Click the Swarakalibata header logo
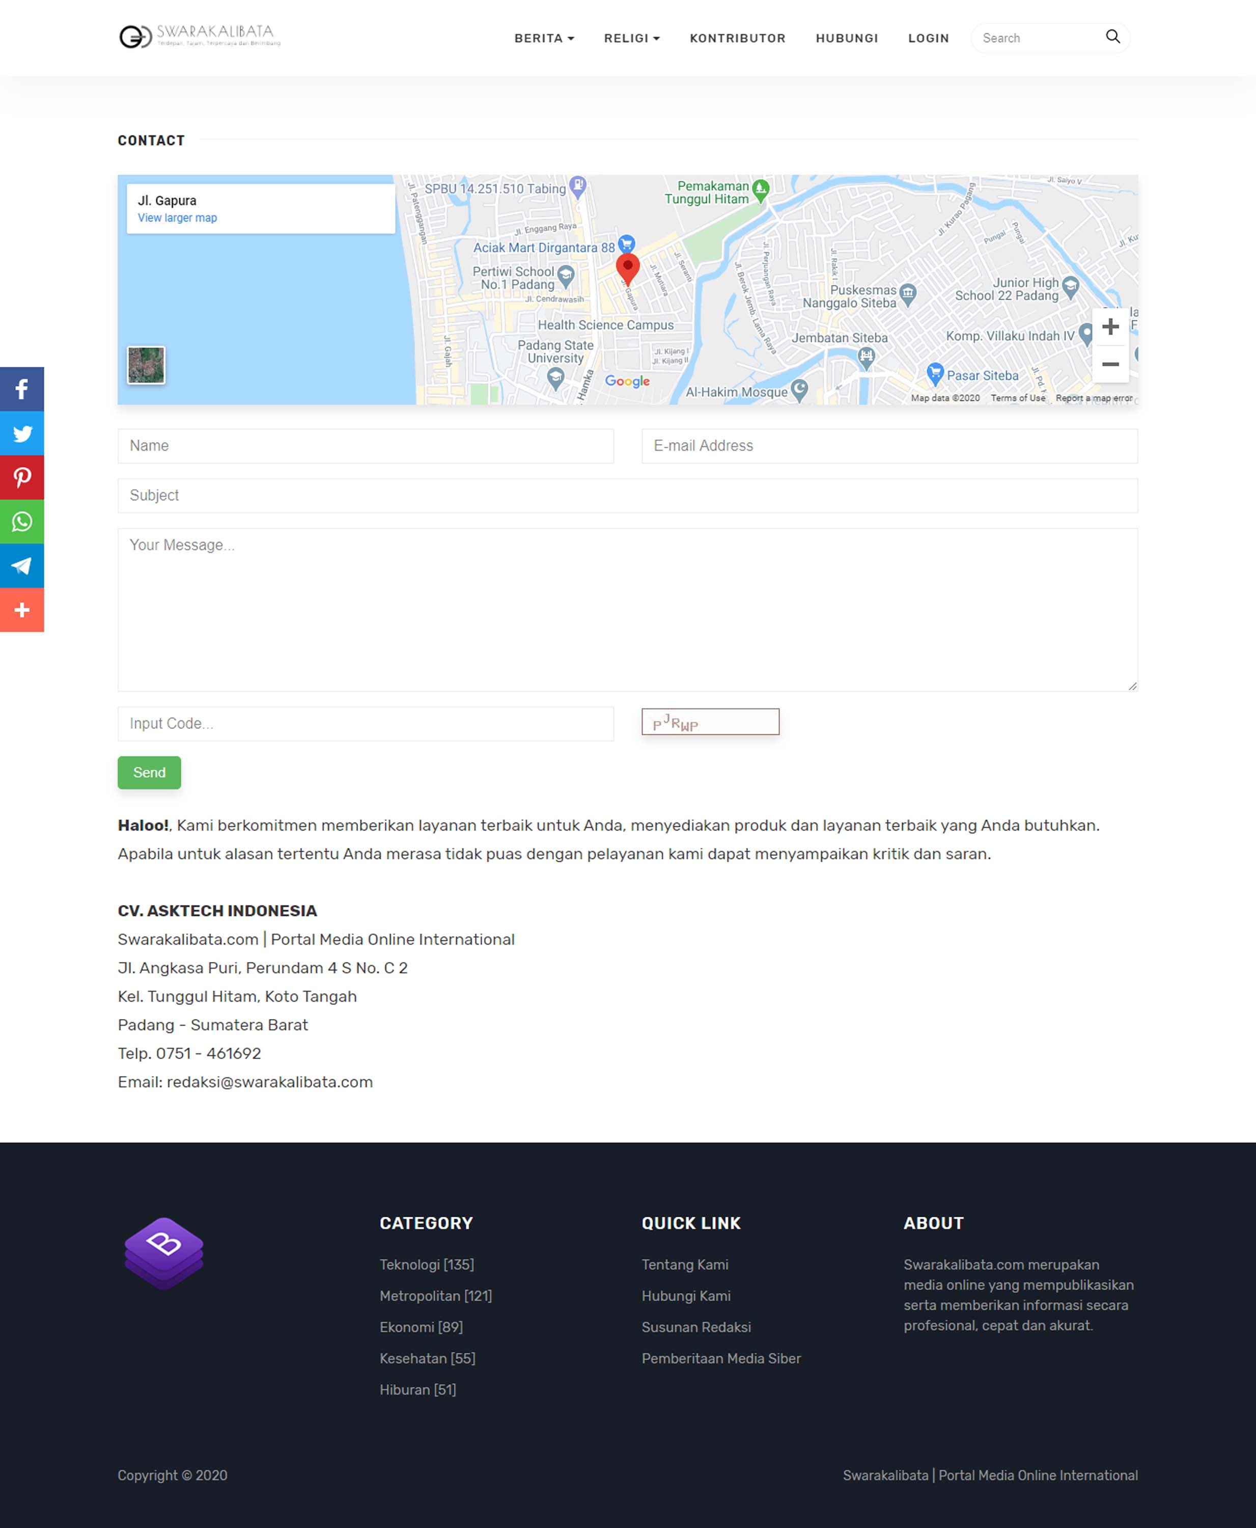Image resolution: width=1256 pixels, height=1528 pixels. [x=199, y=36]
